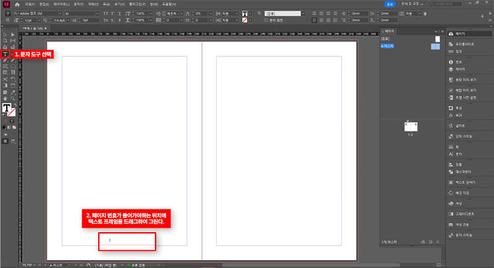Viewport: 494px width, 268px height.
Task: Select the Zoom tool magnifier
Action: point(13,99)
